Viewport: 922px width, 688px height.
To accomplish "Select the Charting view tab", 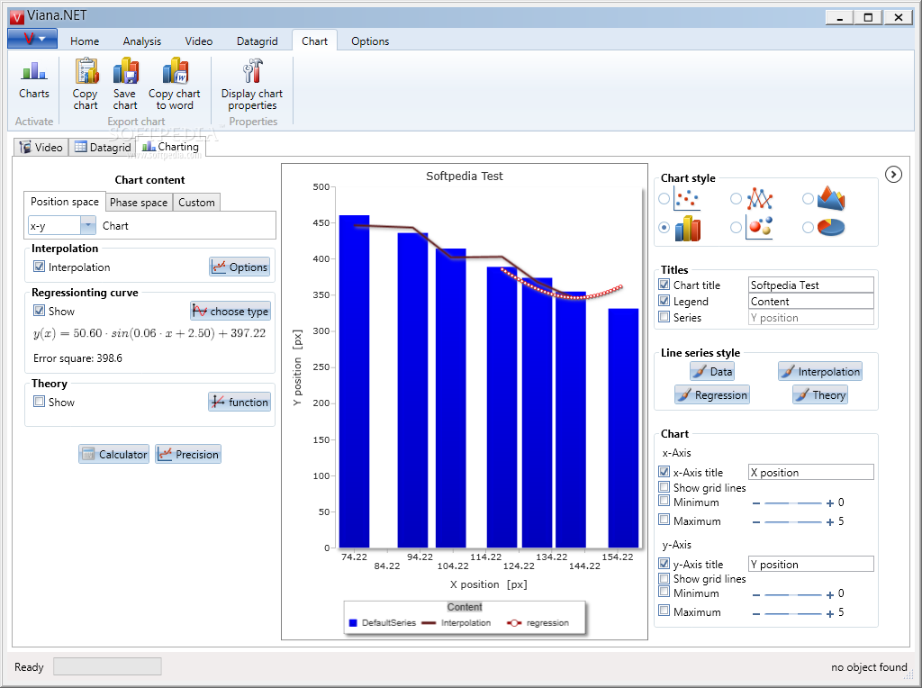I will (170, 147).
